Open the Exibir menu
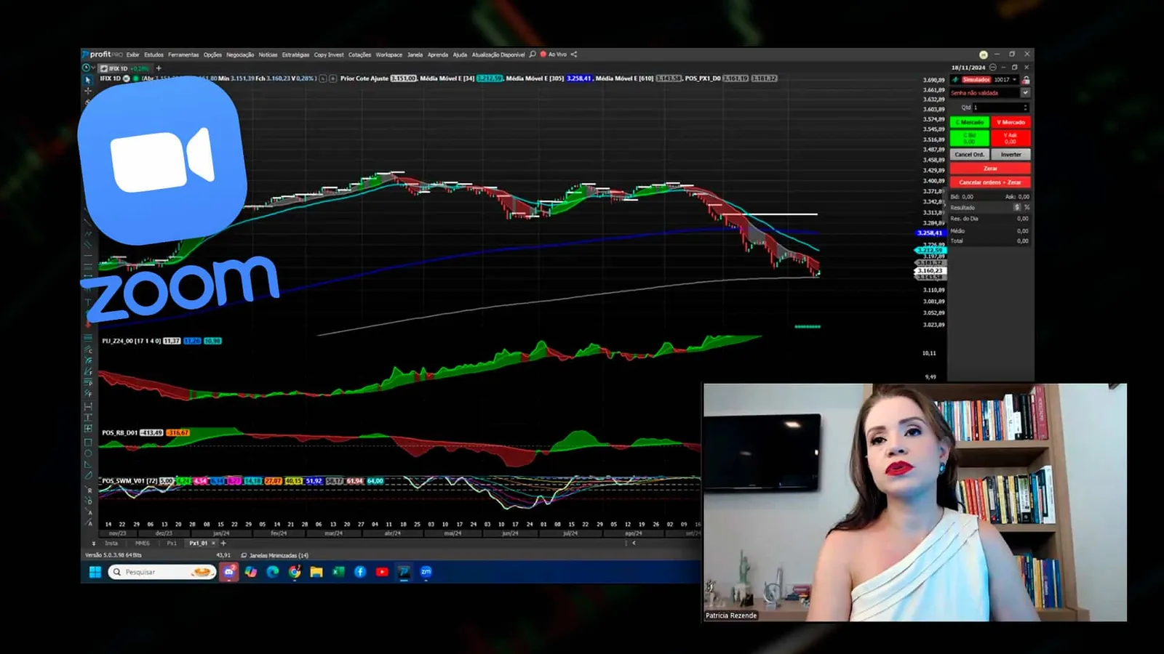Viewport: 1164px width, 654px height. pos(132,54)
